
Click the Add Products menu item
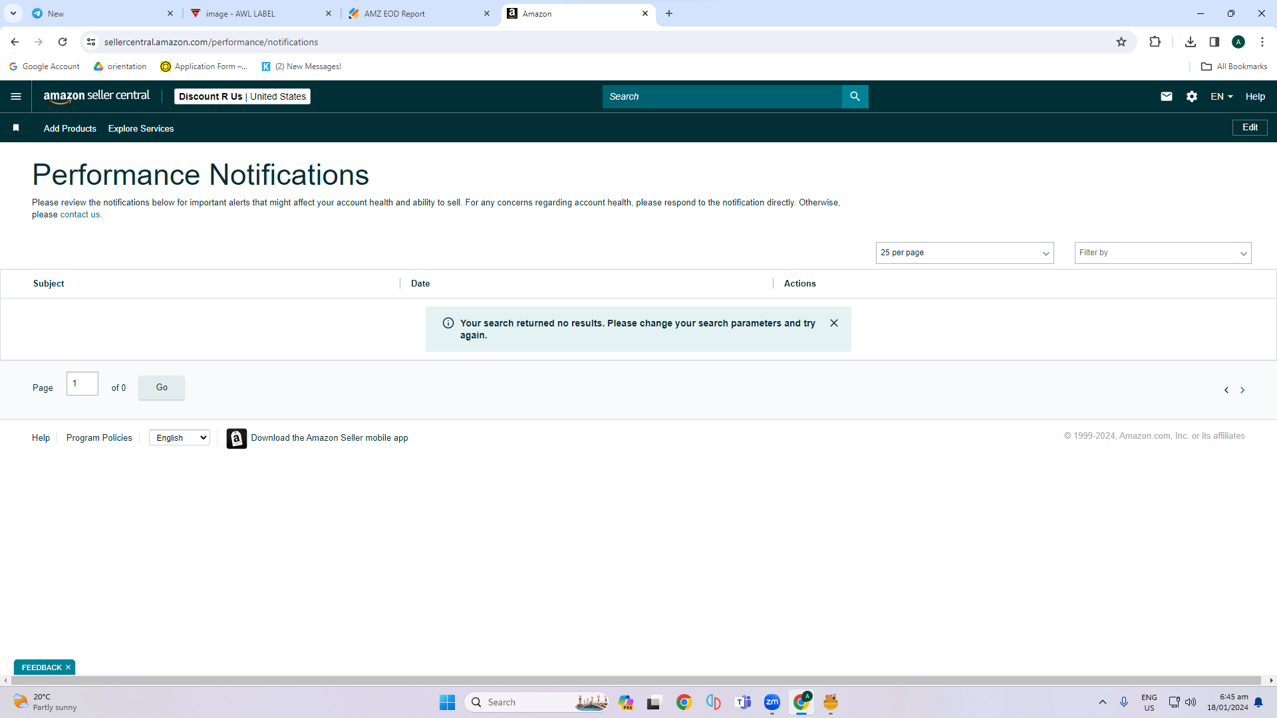pyautogui.click(x=70, y=128)
